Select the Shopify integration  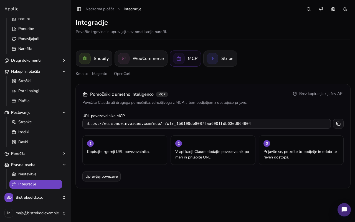click(94, 59)
